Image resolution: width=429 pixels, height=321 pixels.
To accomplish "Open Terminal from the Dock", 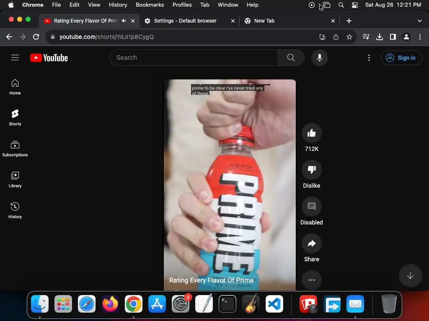I will pos(227,304).
